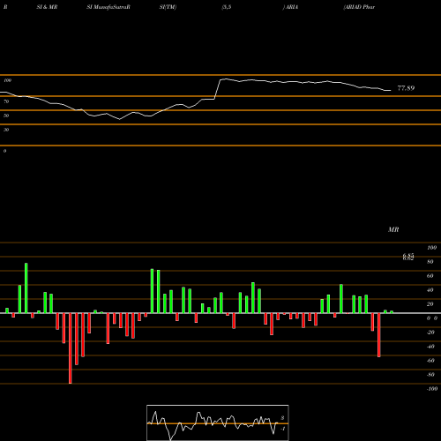Click the tallest red bar near -100
The width and height of the screenshot is (441, 441).
(x=71, y=348)
